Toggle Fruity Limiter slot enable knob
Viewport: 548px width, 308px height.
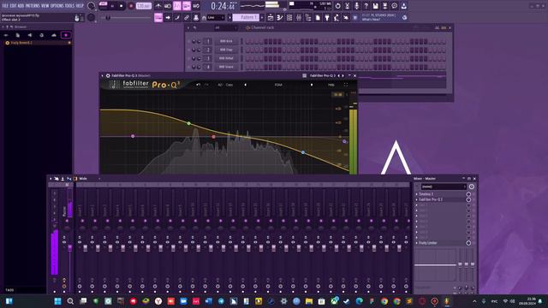pyautogui.click(x=468, y=243)
